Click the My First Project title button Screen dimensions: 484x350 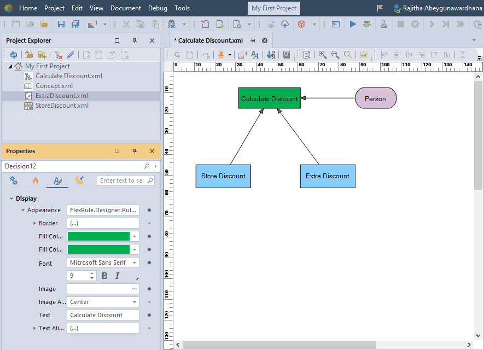(x=274, y=8)
